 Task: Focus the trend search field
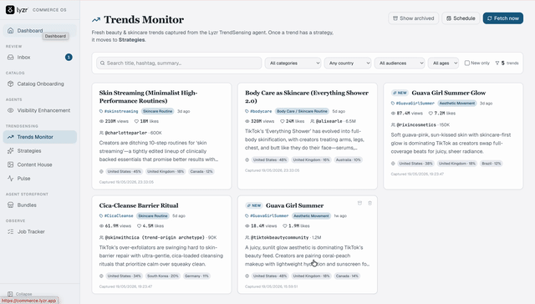[x=179, y=63]
